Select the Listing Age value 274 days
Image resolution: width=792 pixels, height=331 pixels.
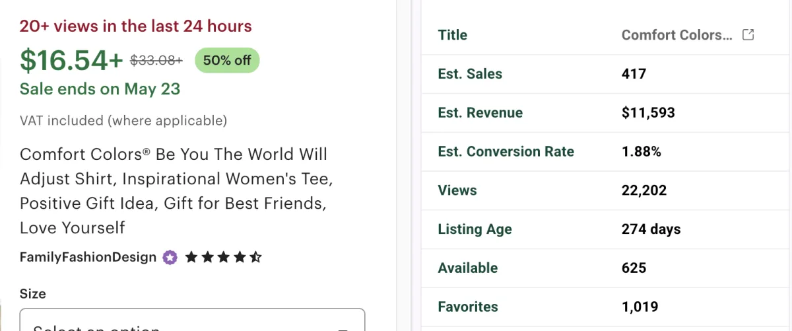pos(651,229)
